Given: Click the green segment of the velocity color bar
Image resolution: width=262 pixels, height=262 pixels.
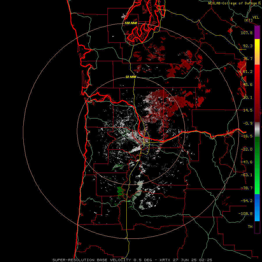Looking at the screenshot, I should tap(257, 165).
